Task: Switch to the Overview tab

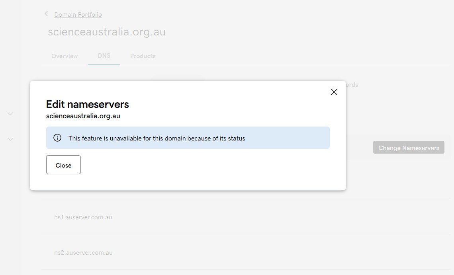Action: coord(65,56)
